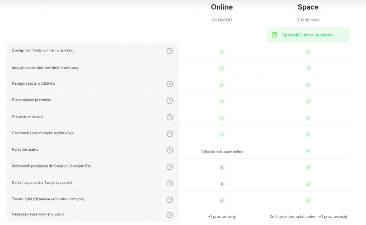Image resolution: width=366 pixels, height=225 pixels.
Task: Click 'Kategoryzacja wydatków' label
Action: point(34,84)
